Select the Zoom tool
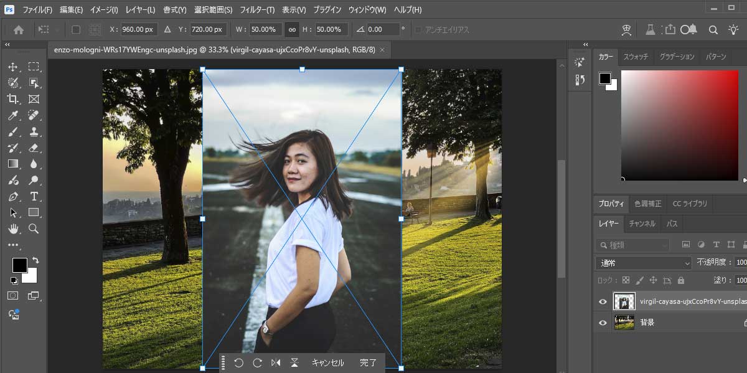 pyautogui.click(x=34, y=229)
